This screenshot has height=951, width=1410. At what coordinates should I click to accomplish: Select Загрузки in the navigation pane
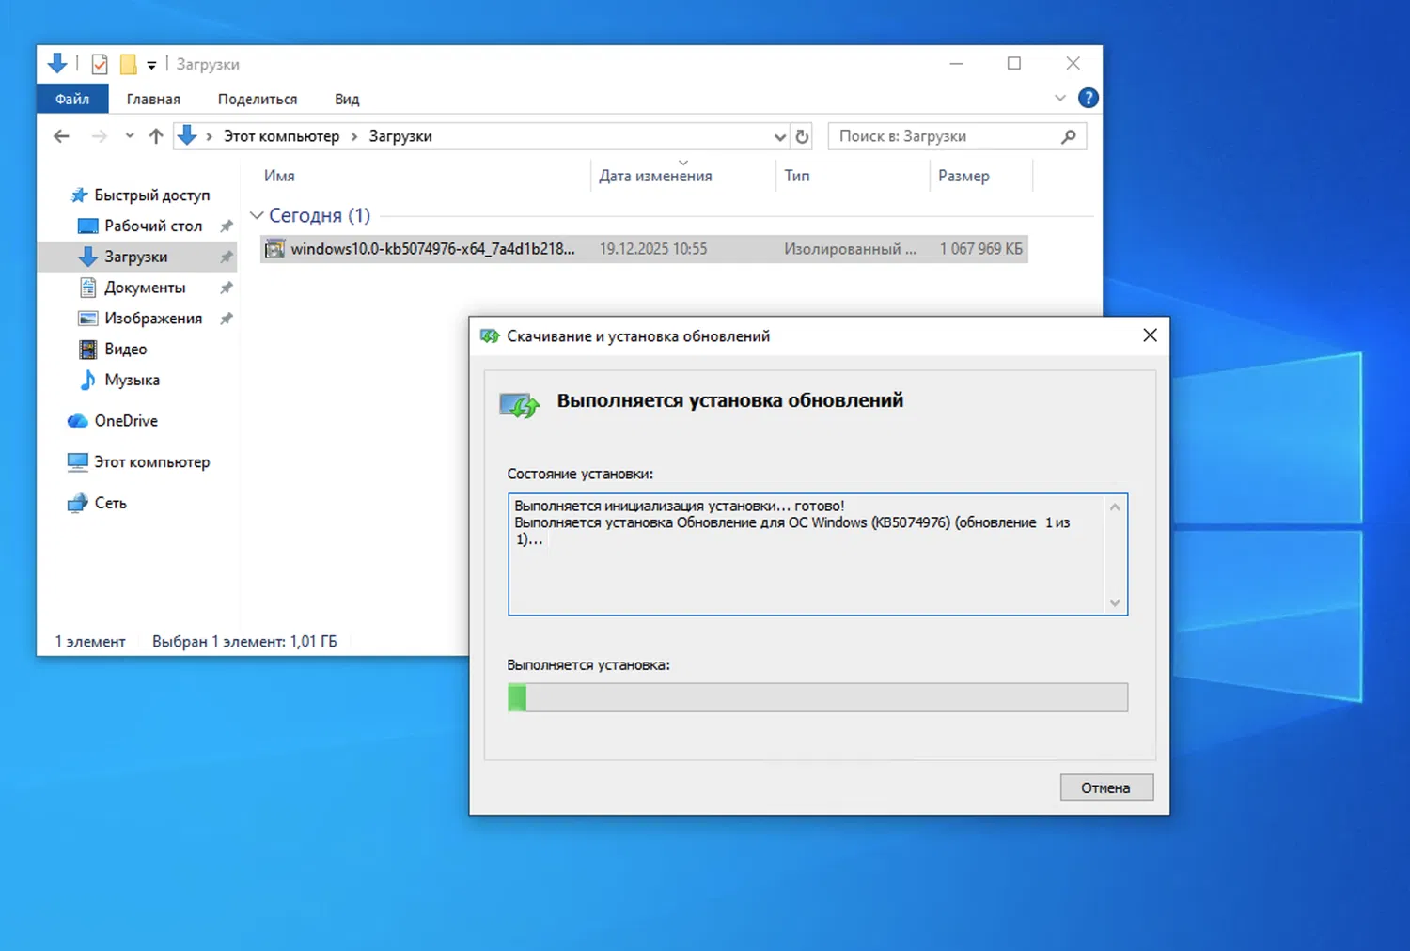[135, 257]
